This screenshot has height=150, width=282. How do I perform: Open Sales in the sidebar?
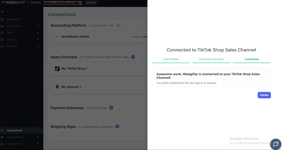click(10, 33)
